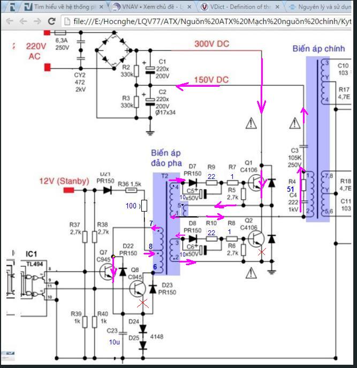Click the forward navigation arrow
The image size is (357, 368).
pyautogui.click(x=37, y=21)
